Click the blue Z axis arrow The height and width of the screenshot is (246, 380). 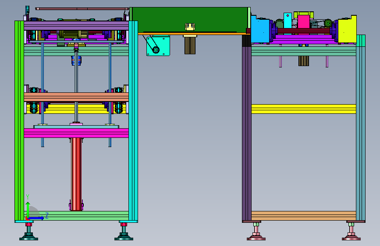click(x=36, y=218)
